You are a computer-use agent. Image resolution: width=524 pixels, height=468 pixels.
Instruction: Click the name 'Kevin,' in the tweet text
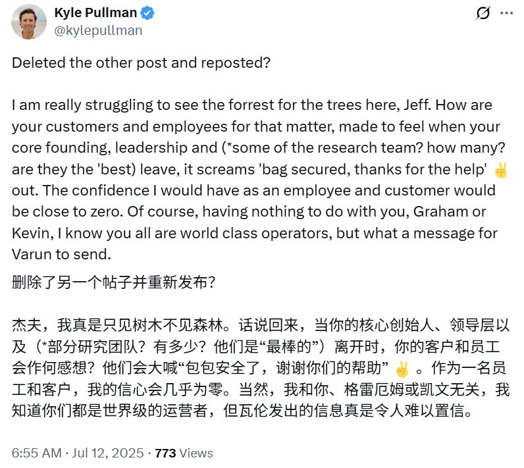click(x=30, y=232)
